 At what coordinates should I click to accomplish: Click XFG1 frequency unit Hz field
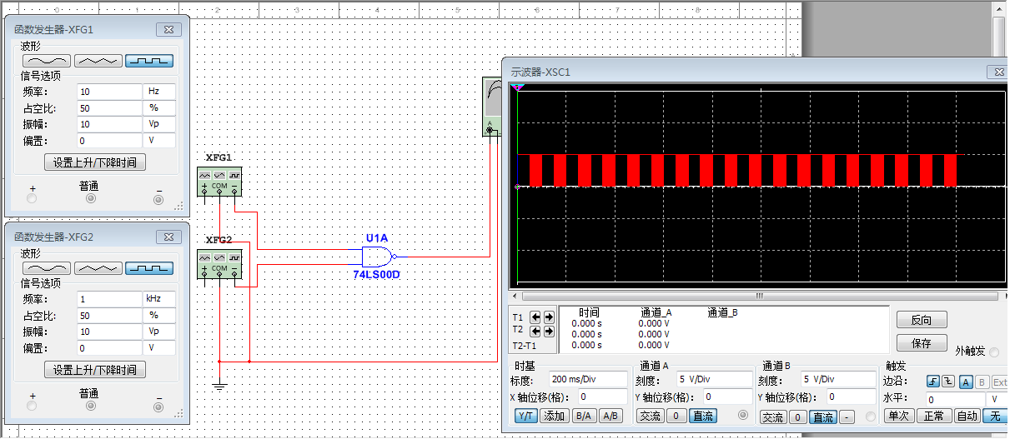pyautogui.click(x=160, y=92)
